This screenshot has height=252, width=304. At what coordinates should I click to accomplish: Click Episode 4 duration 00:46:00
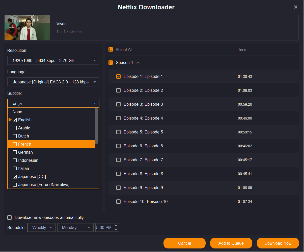245,118
